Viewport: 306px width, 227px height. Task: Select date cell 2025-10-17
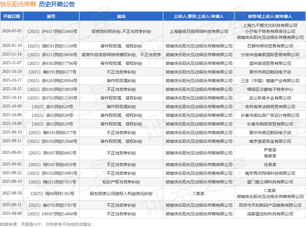(12, 80)
